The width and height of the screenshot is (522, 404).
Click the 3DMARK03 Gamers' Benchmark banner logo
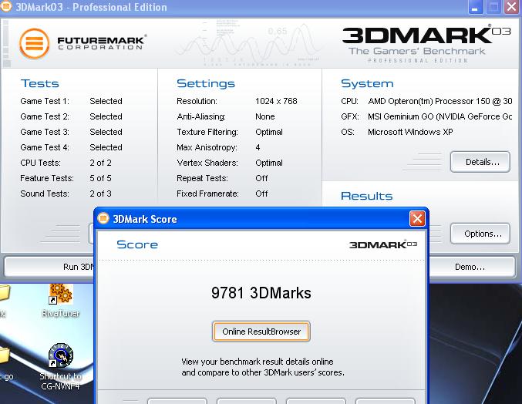[426, 43]
